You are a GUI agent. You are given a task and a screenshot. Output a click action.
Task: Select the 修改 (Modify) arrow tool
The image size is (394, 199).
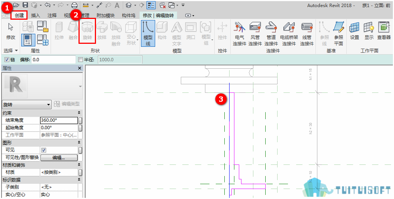tap(11, 31)
